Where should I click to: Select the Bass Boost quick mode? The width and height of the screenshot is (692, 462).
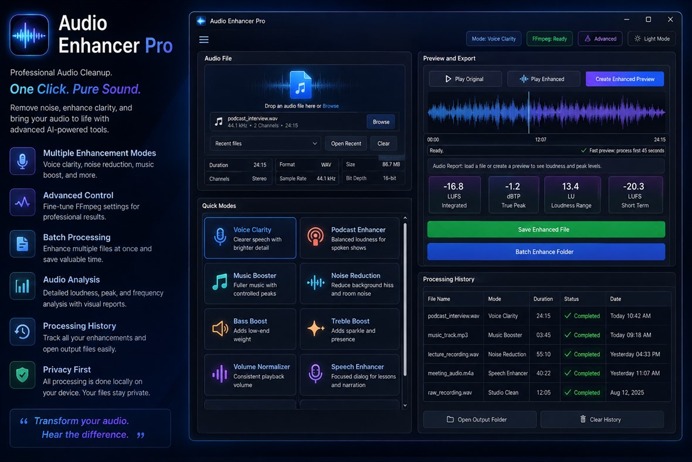coord(250,329)
